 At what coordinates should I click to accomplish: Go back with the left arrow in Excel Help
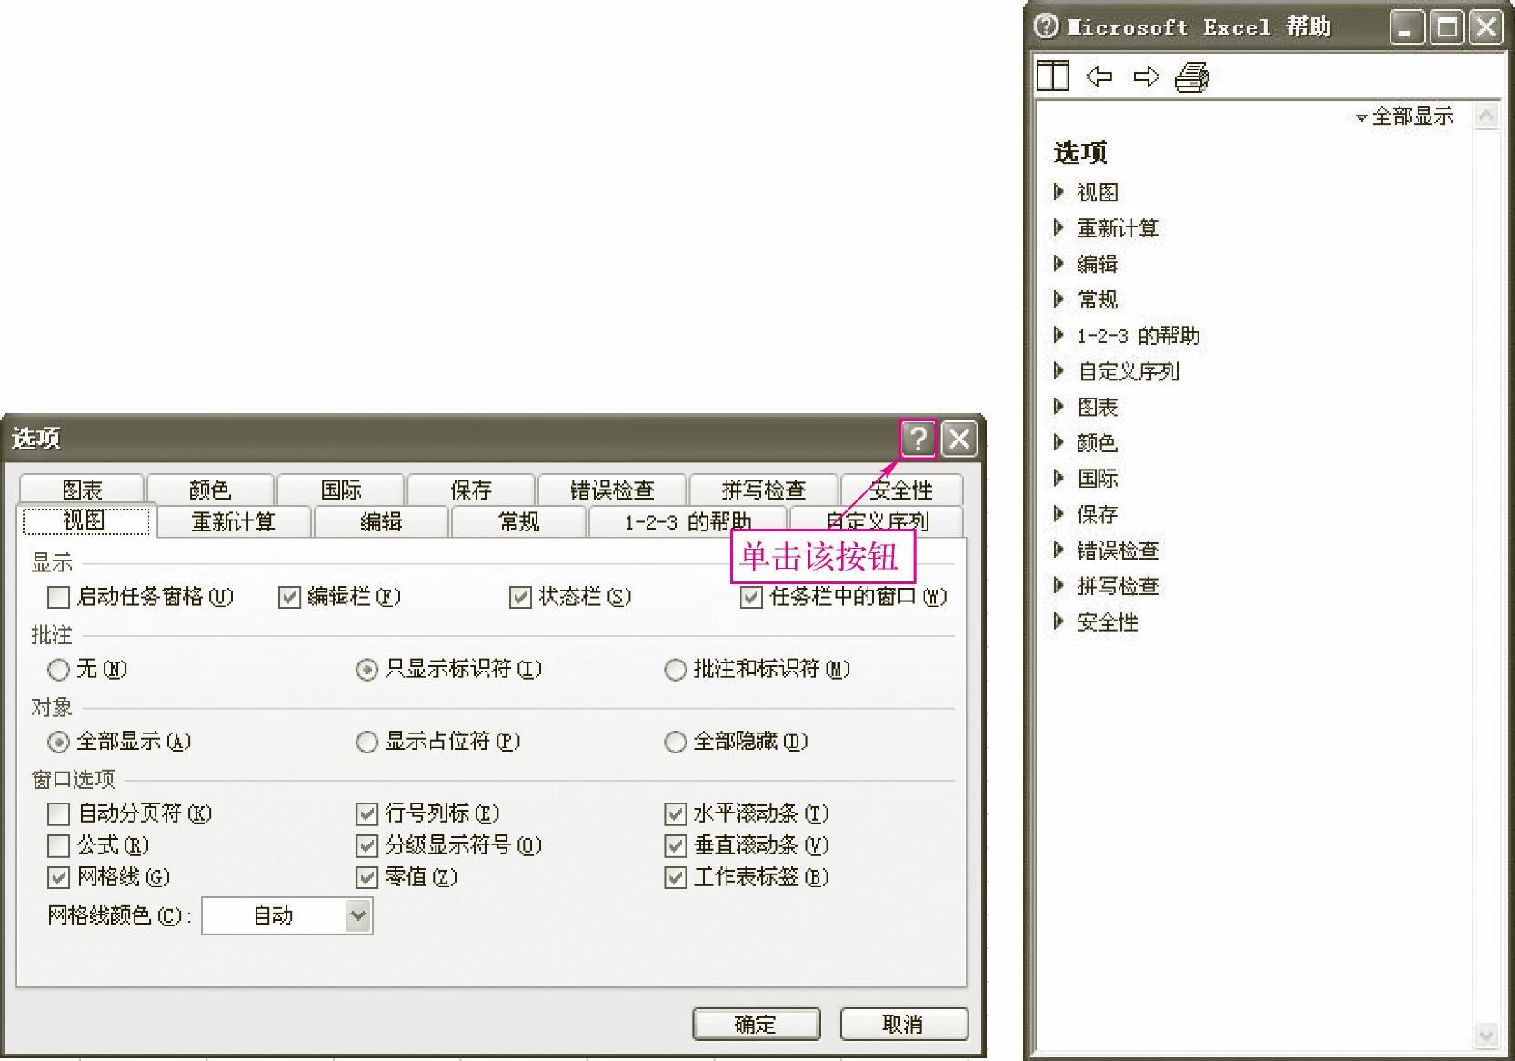click(x=1099, y=76)
